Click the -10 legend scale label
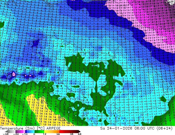Image resolution: width=175 pixels, height=135 pixels. (25, 134)
